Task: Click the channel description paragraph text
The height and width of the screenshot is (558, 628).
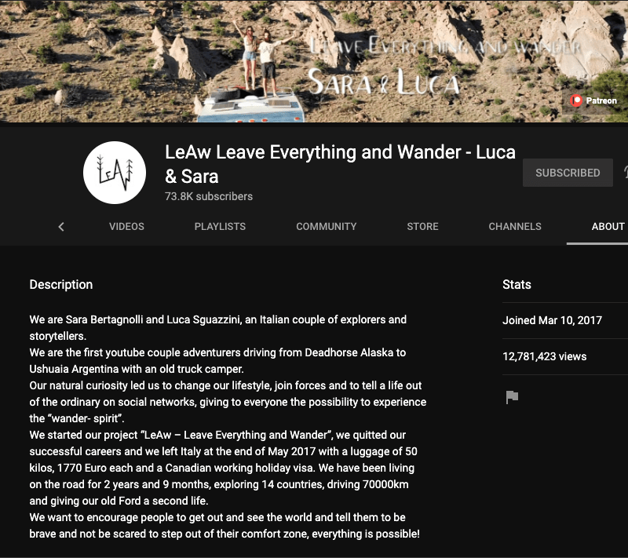Action: pos(228,426)
